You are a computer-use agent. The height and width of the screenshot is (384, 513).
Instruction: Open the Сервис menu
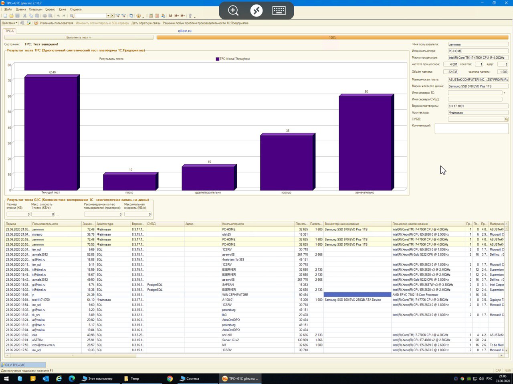point(50,9)
